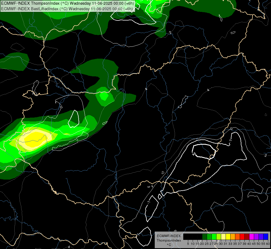The width and height of the screenshot is (271, 249).
Task: Click legend tick value 10
Action: tap(193, 244)
